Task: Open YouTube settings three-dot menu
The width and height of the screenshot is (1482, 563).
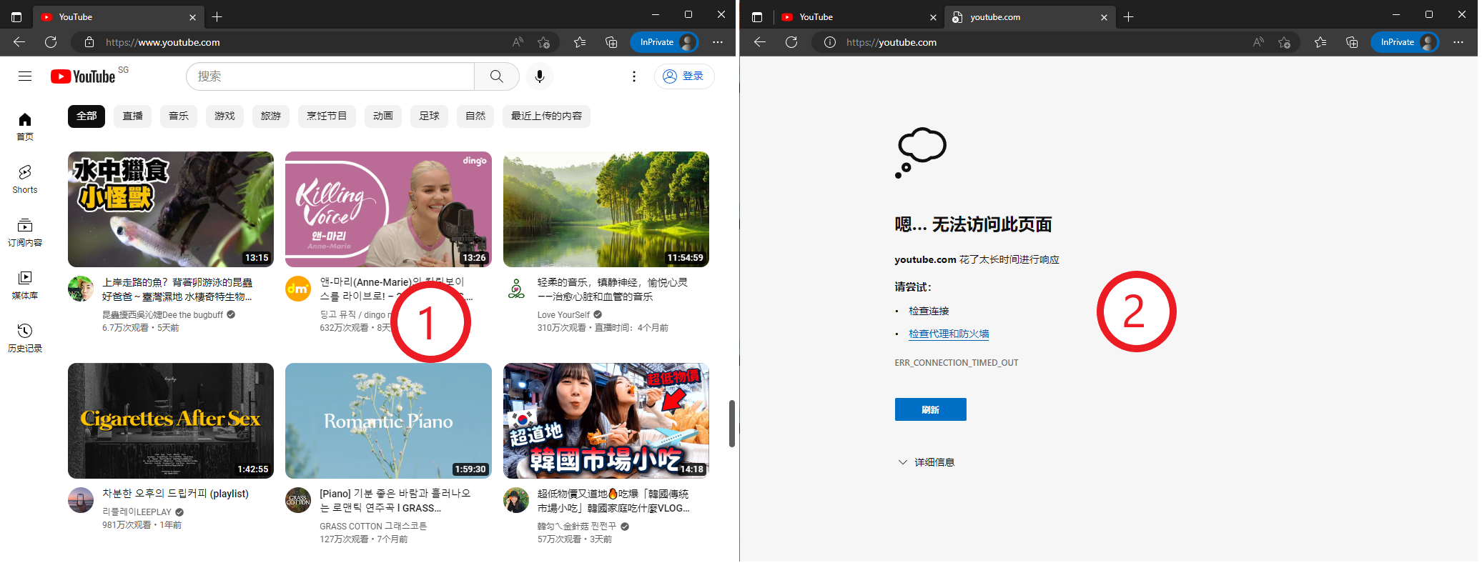Action: point(634,76)
